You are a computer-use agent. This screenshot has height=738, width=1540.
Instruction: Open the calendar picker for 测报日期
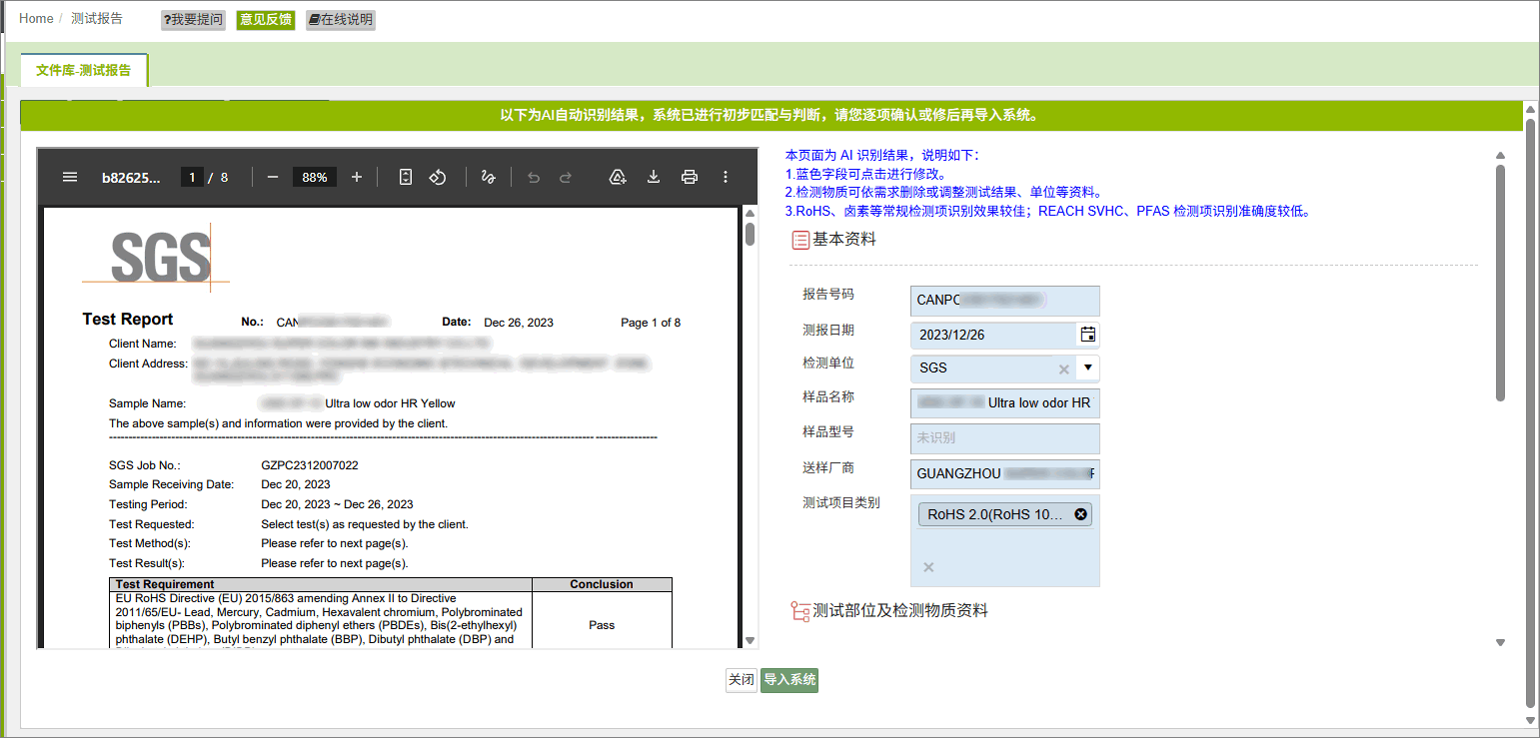click(x=1088, y=335)
